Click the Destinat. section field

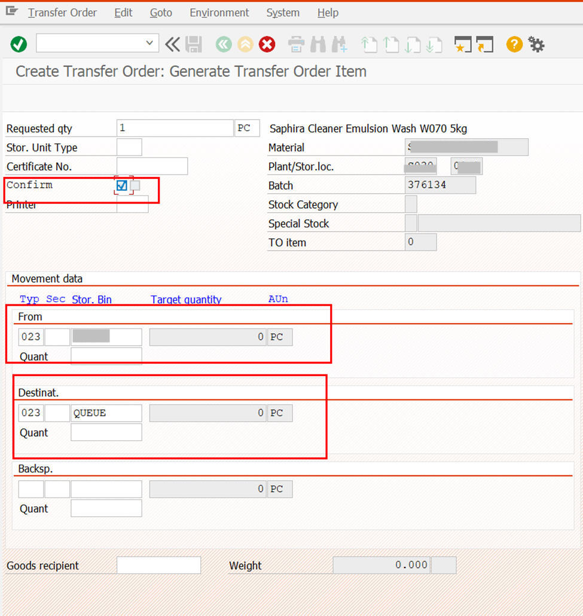coord(57,413)
